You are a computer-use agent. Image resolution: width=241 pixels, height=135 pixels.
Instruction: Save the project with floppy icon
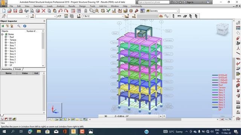pyautogui.click(x=15, y=11)
